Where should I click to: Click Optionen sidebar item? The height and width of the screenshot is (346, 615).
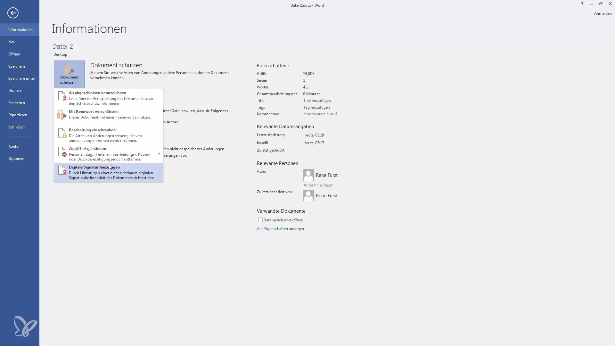[x=16, y=158]
